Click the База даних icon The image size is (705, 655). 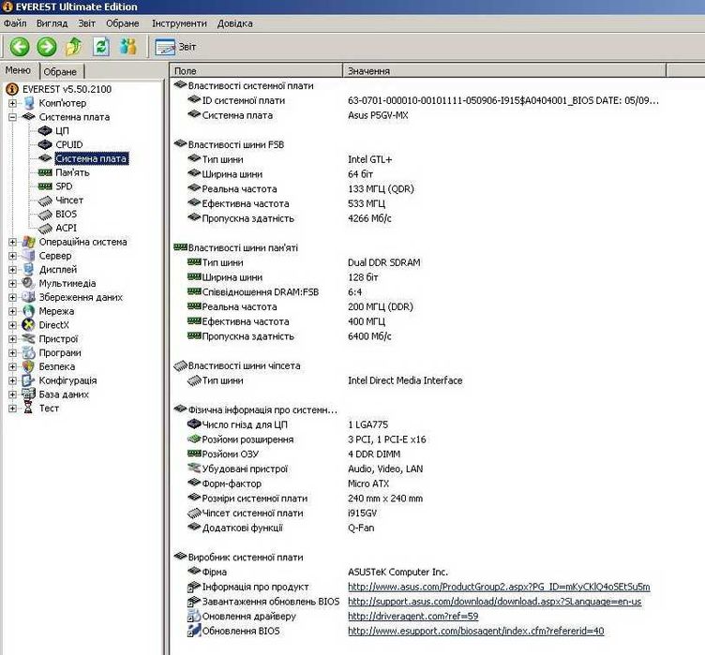29,394
